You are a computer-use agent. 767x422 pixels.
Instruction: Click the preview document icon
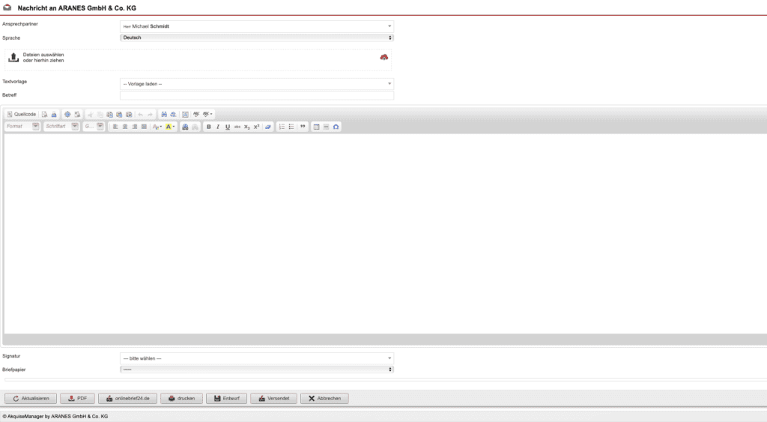pyautogui.click(x=44, y=114)
